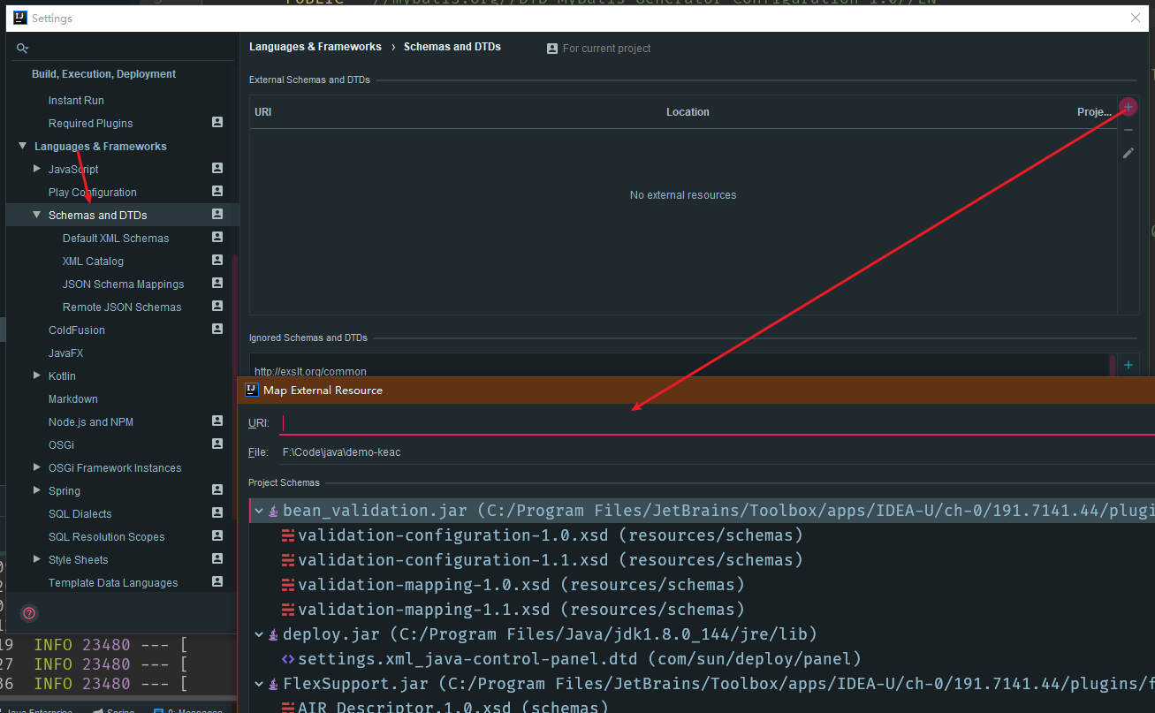Image resolution: width=1155 pixels, height=713 pixels.
Task: Click the project icon beside ColdFusion
Action: click(x=217, y=329)
